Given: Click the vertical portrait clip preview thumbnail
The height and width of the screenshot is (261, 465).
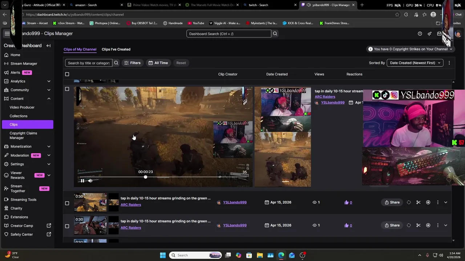Looking at the screenshot, I should [x=283, y=137].
